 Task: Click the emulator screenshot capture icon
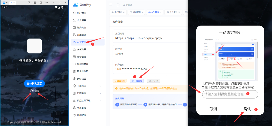(35, 3)
